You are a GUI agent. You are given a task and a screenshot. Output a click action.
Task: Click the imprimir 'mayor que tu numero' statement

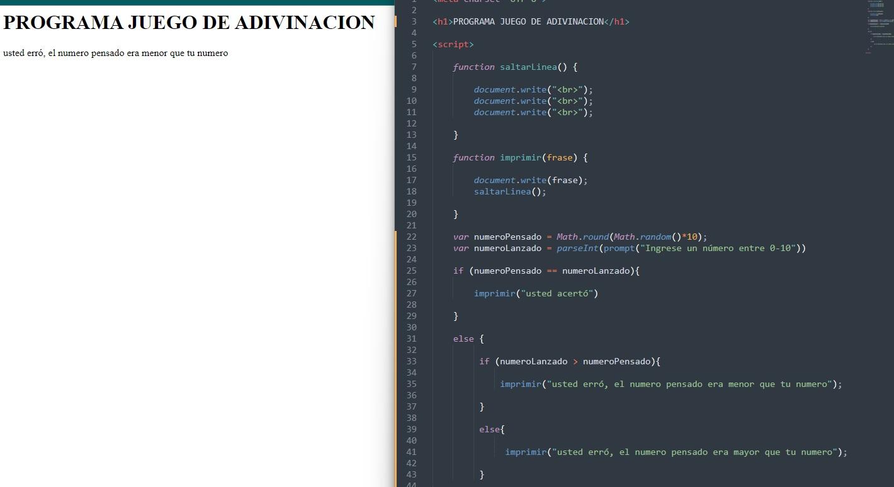pyautogui.click(x=676, y=452)
